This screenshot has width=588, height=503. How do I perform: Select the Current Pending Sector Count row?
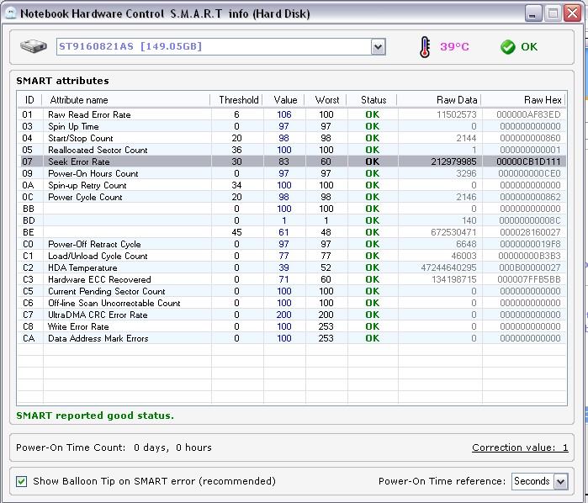click(292, 291)
